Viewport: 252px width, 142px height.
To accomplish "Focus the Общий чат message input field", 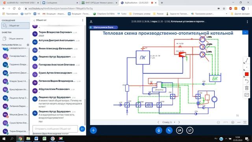I will 55,129.
